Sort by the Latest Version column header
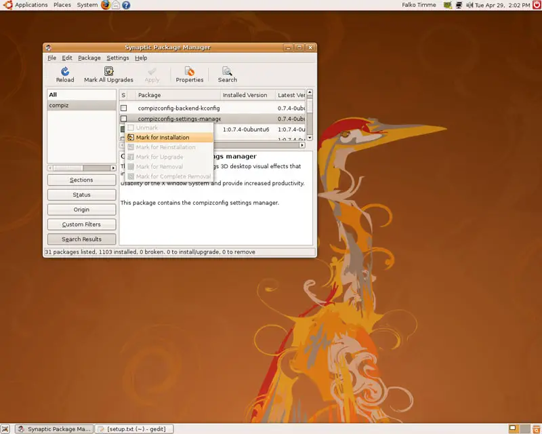Screen dimensions: 542x434 tap(291, 95)
